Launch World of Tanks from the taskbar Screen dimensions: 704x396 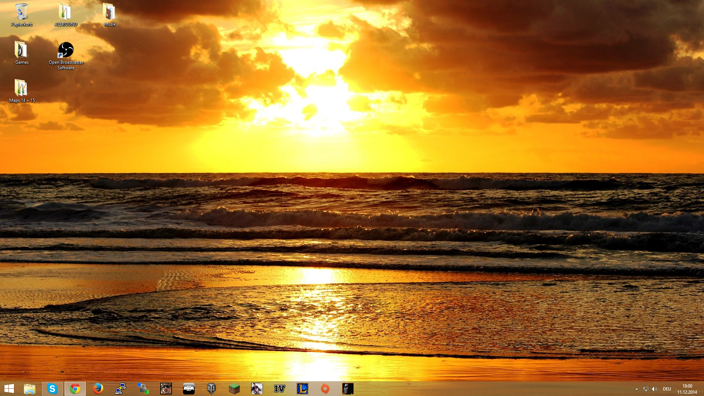coord(212,389)
